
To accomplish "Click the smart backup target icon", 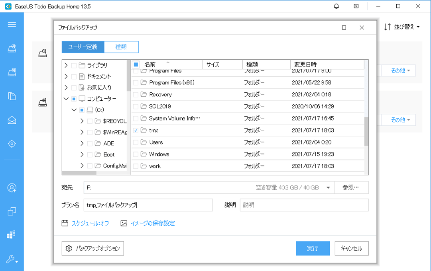I will pyautogui.click(x=12, y=144).
